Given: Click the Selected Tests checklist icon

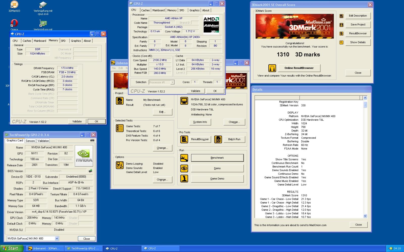Looking at the screenshot, I should (120, 128).
